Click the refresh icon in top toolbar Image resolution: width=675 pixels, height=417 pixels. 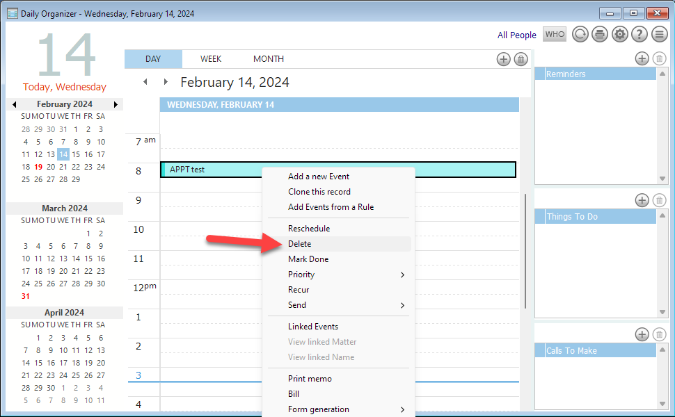point(580,35)
